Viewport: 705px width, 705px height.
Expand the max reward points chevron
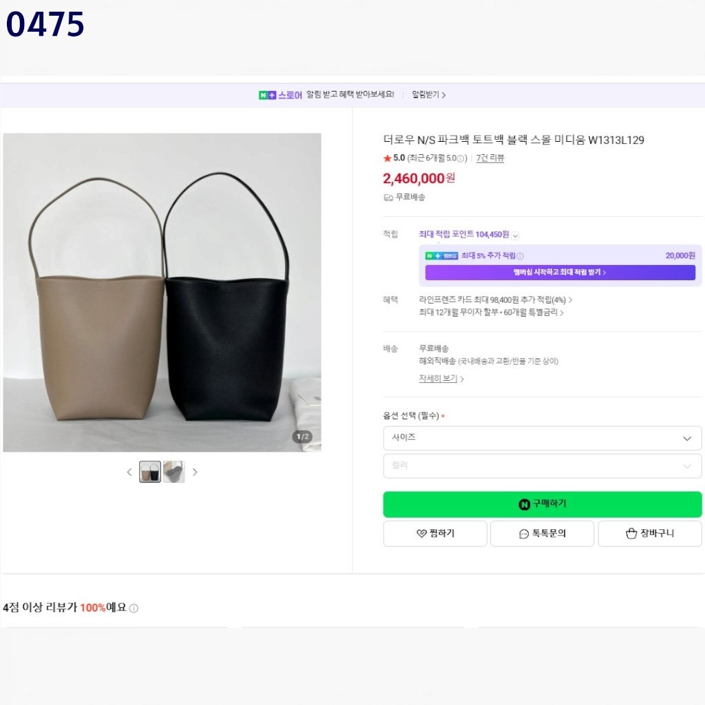[515, 235]
